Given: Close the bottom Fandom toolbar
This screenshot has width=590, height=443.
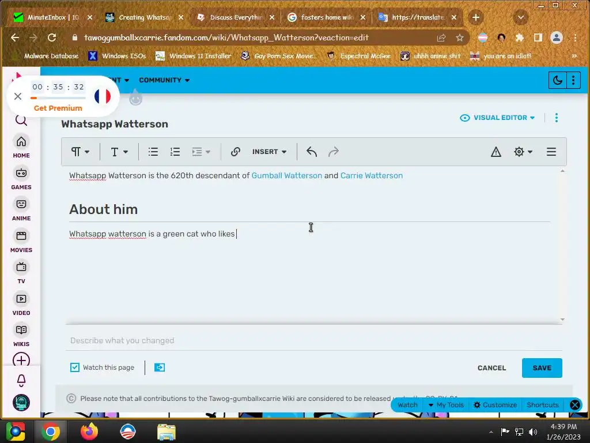Looking at the screenshot, I should [575, 405].
